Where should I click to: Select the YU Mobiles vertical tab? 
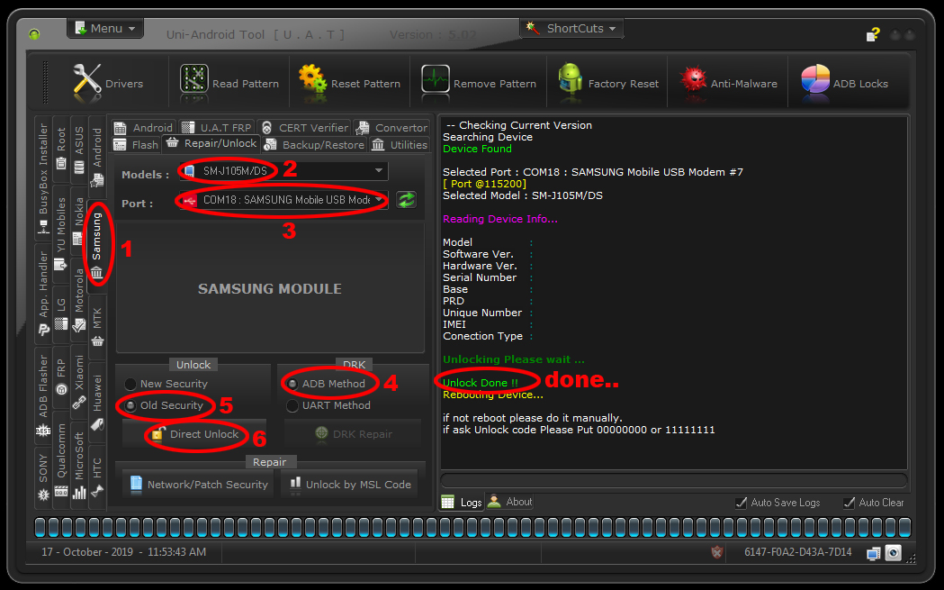61,234
